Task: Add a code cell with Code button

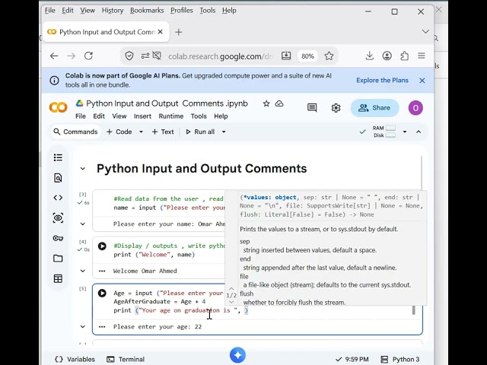Action: click(119, 132)
